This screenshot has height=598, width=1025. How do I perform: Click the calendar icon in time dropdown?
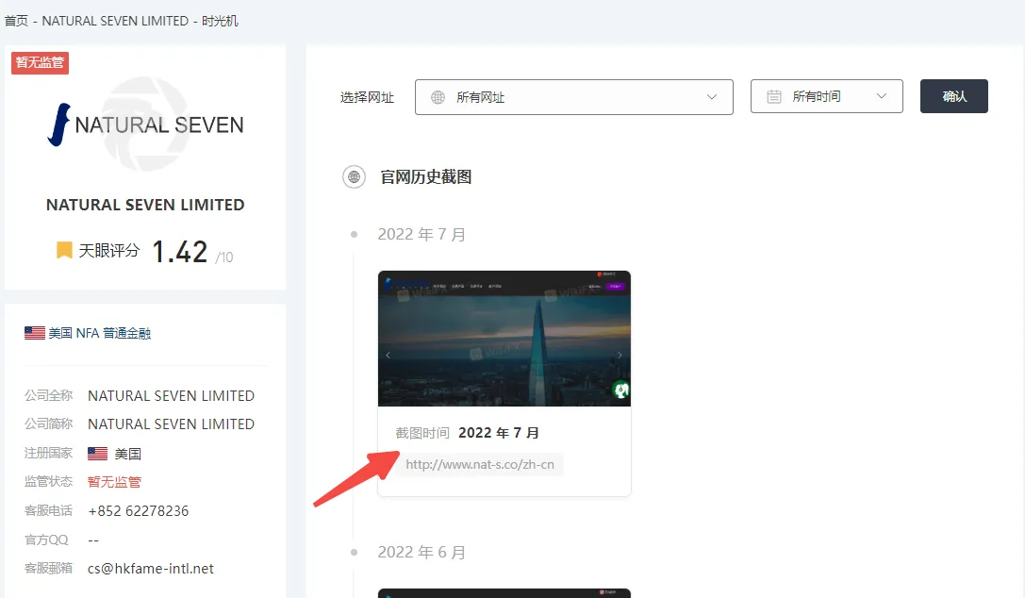[774, 97]
